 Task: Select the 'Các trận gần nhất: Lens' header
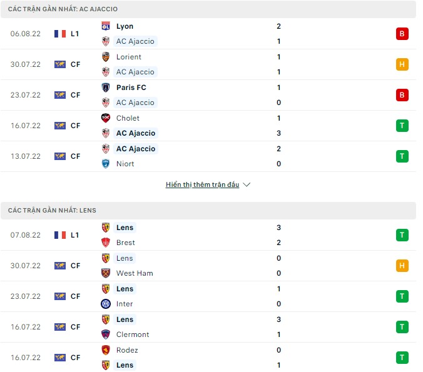52,211
